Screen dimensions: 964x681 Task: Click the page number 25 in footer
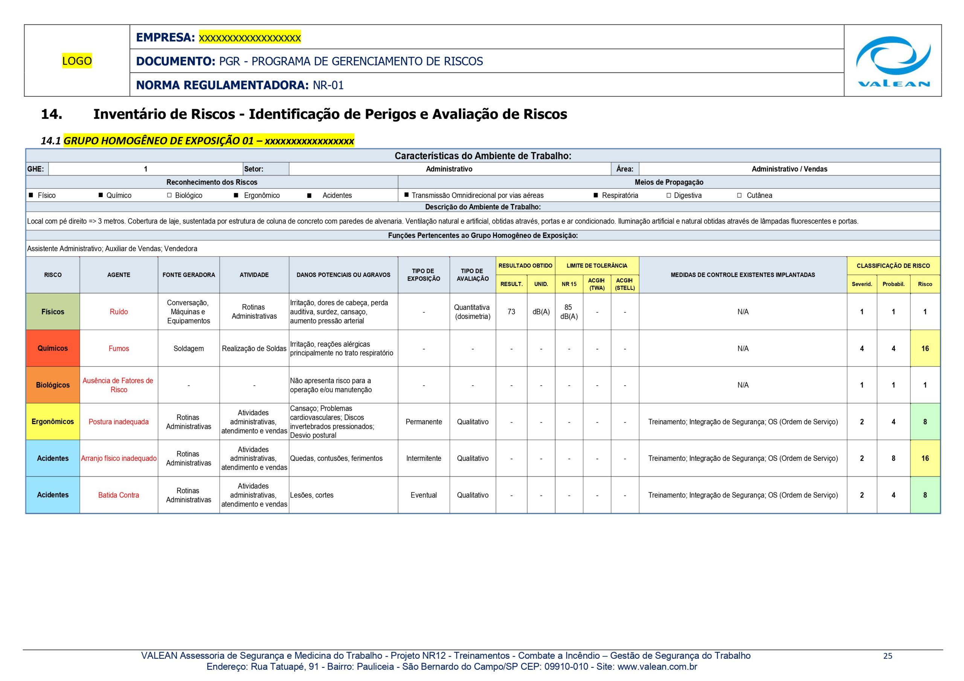tap(888, 656)
